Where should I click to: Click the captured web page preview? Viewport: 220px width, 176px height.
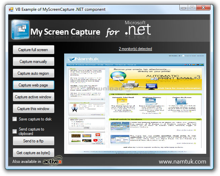[x=135, y=104]
